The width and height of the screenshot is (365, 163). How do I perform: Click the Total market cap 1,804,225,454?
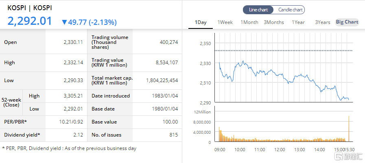(162, 80)
